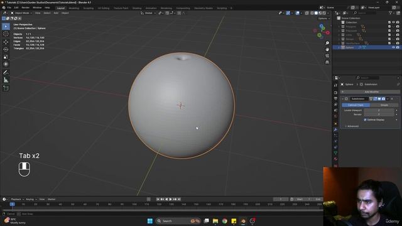
Task: Open the viewport Add menu
Action: coord(56,13)
